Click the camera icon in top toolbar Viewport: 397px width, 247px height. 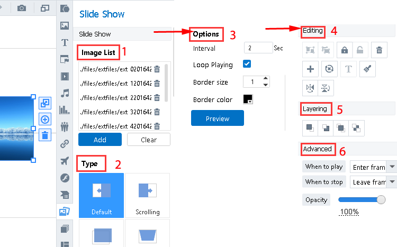click(22, 8)
